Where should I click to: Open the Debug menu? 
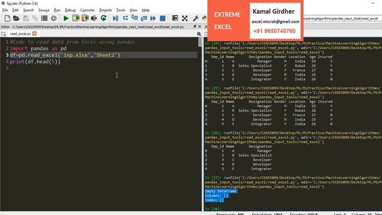point(70,10)
